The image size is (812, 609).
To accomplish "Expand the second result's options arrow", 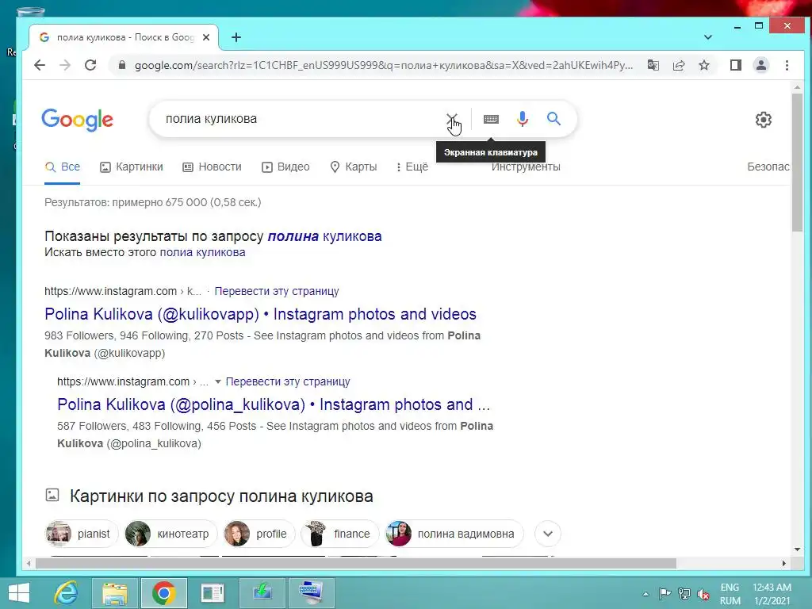I will [x=218, y=381].
